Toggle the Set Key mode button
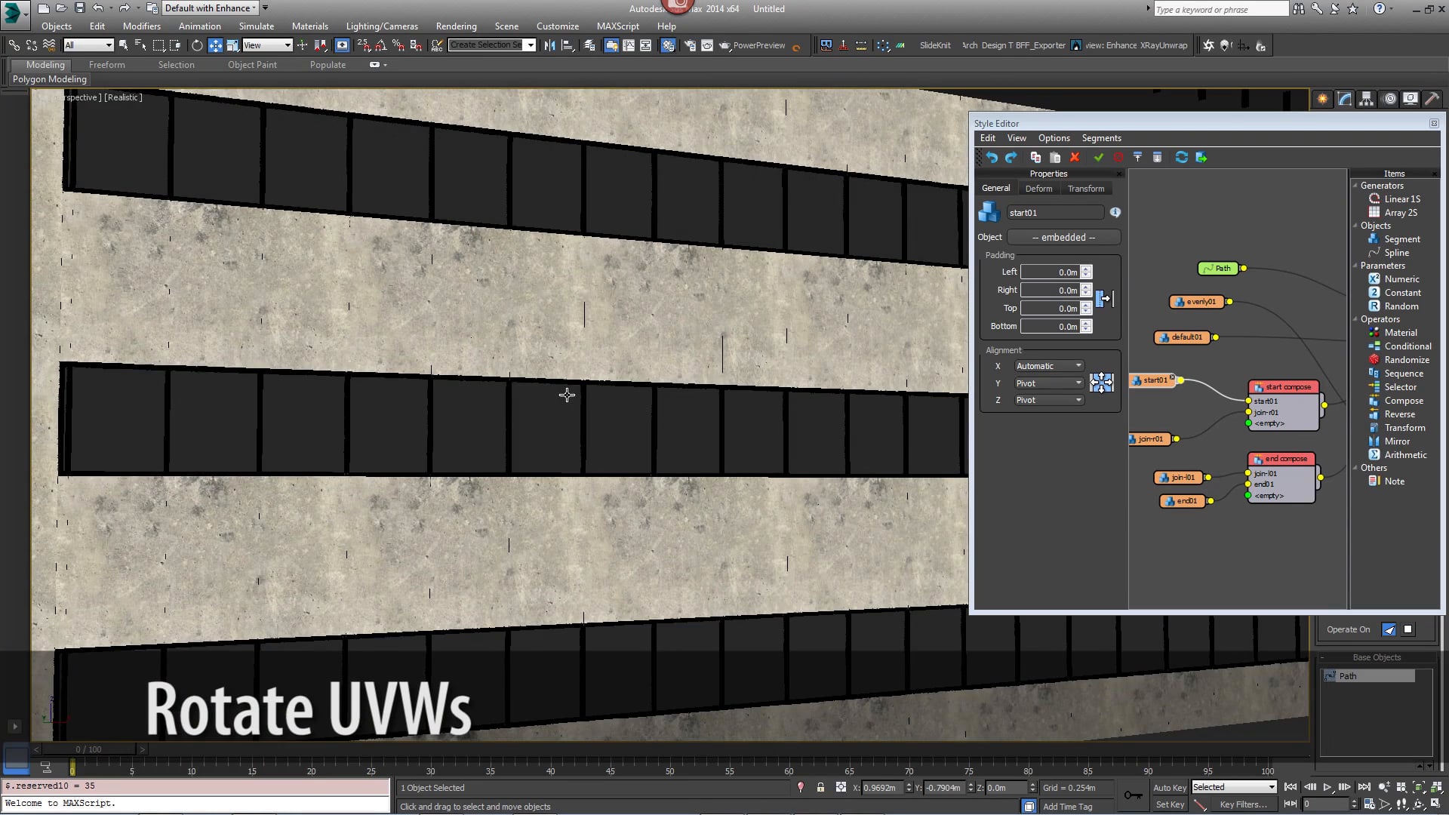 1169,804
